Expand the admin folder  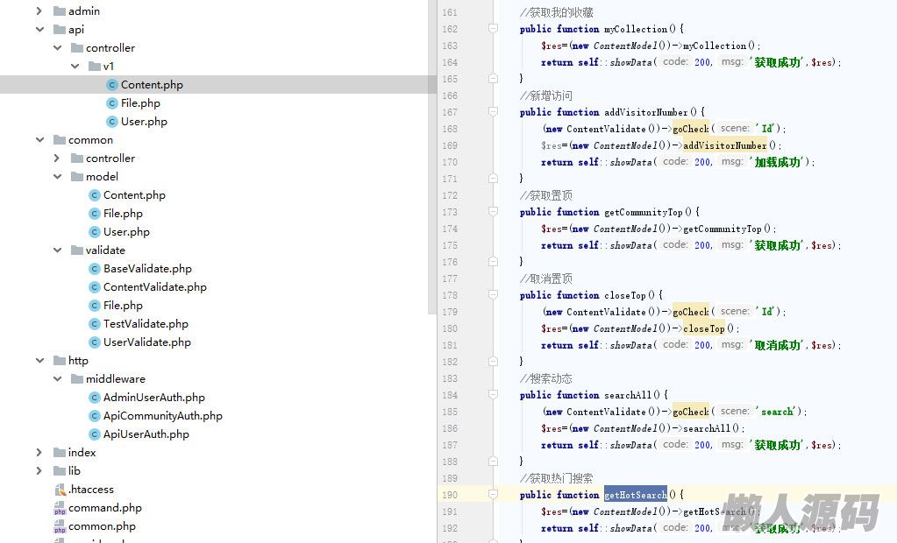click(39, 11)
